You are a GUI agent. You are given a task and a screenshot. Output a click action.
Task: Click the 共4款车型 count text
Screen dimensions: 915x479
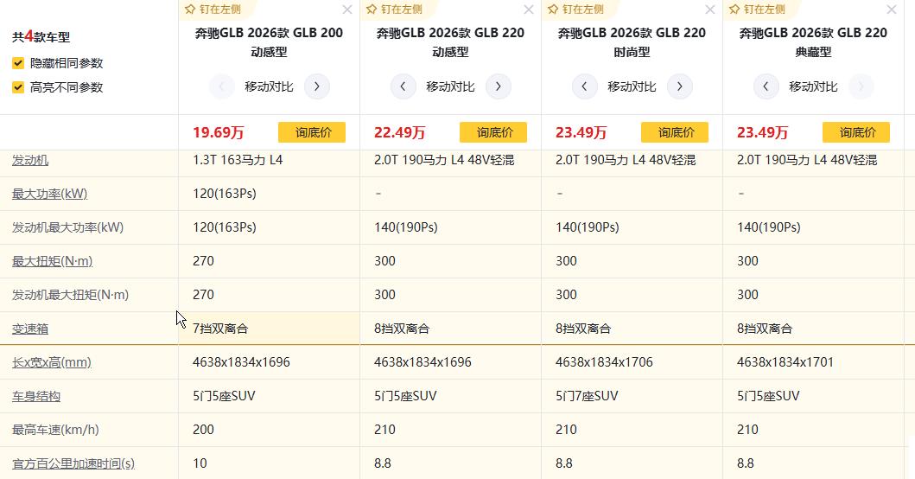41,37
